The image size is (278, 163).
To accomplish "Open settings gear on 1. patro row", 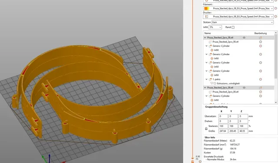I will coord(261,79).
